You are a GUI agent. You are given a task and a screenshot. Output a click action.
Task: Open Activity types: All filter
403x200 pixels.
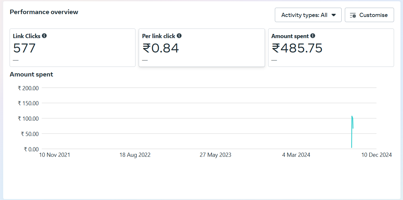click(308, 15)
